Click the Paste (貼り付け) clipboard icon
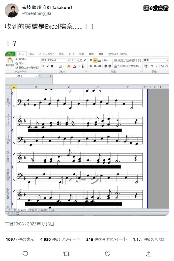 (10, 61)
